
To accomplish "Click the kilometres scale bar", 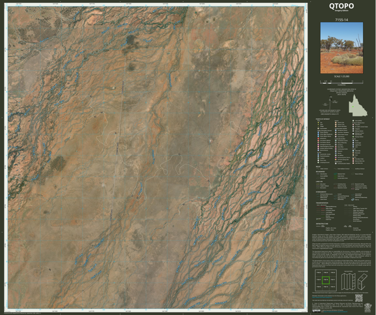I will (342, 82).
